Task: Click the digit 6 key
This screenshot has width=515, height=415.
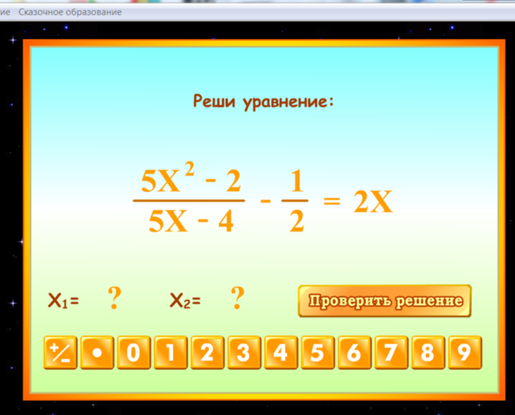Action: [x=355, y=353]
